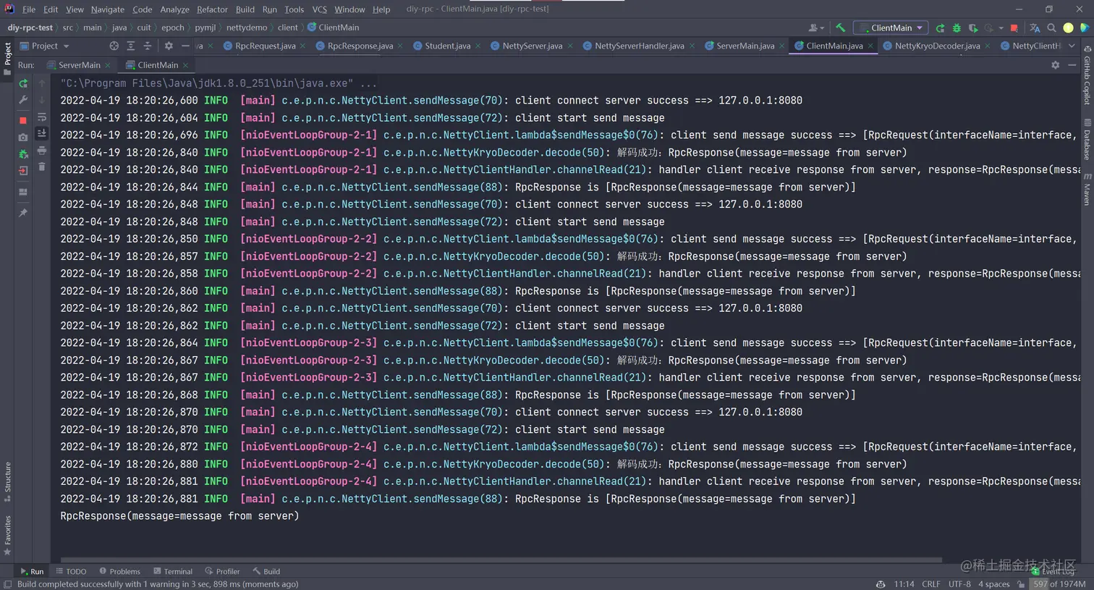Viewport: 1094px width, 590px height.
Task: Open the Analyze menu
Action: pos(174,9)
